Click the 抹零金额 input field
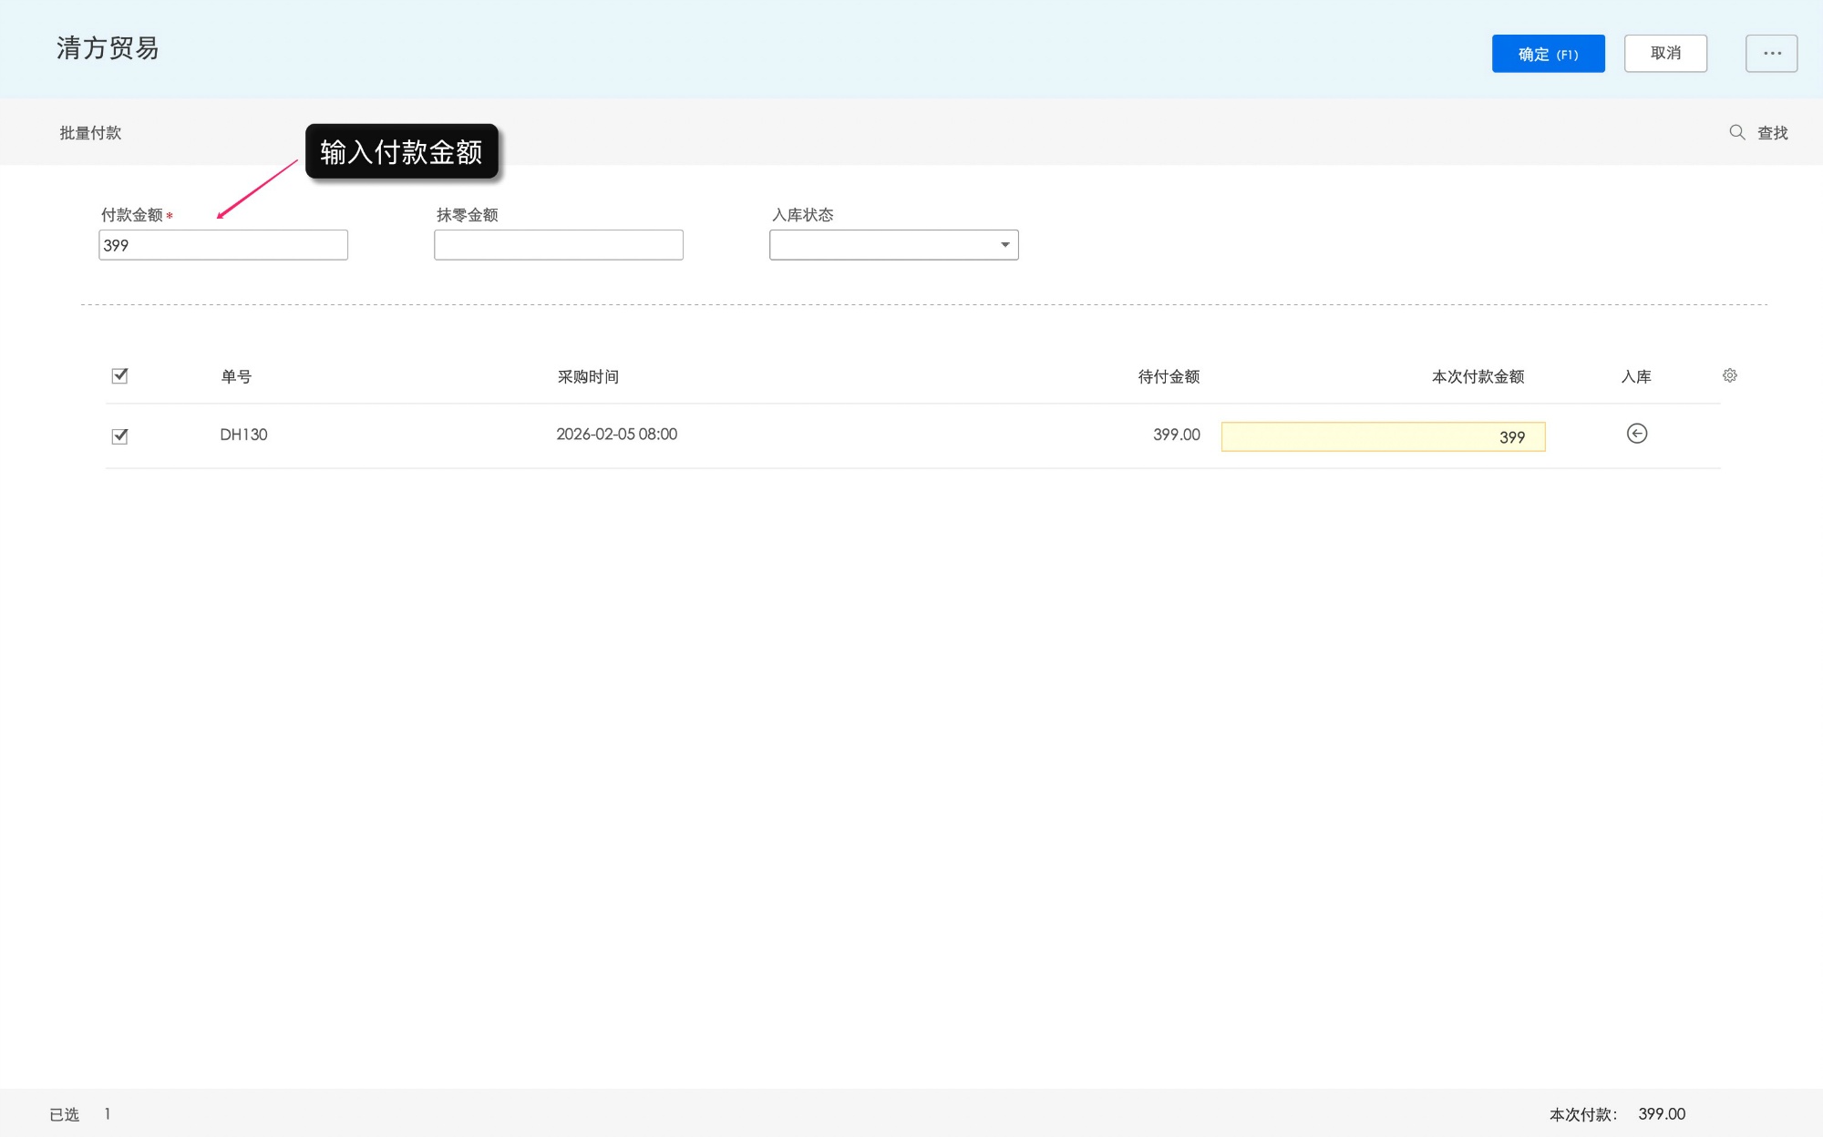 pyautogui.click(x=558, y=245)
